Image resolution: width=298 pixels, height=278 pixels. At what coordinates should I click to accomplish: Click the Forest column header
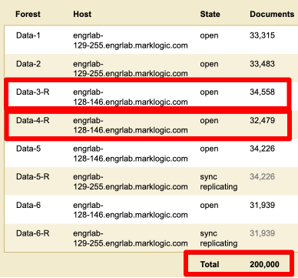28,14
